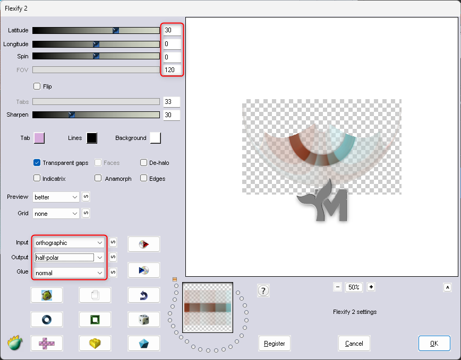Click the yellow brick icon button
This screenshot has height=360, width=461.
95,344
